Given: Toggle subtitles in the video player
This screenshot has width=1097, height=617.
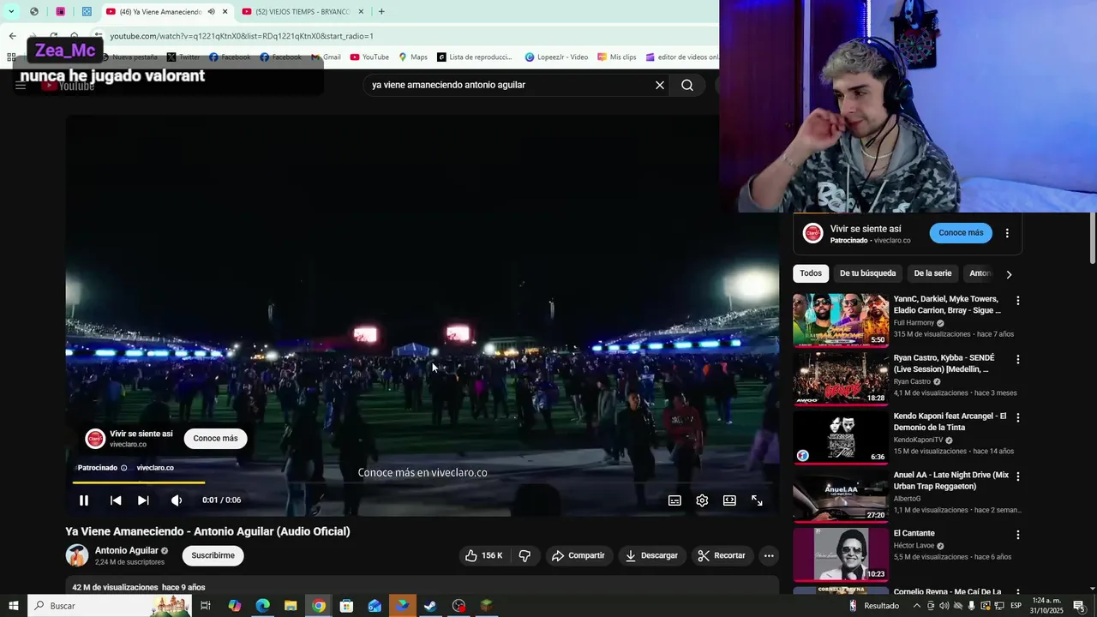Looking at the screenshot, I should click(x=674, y=500).
